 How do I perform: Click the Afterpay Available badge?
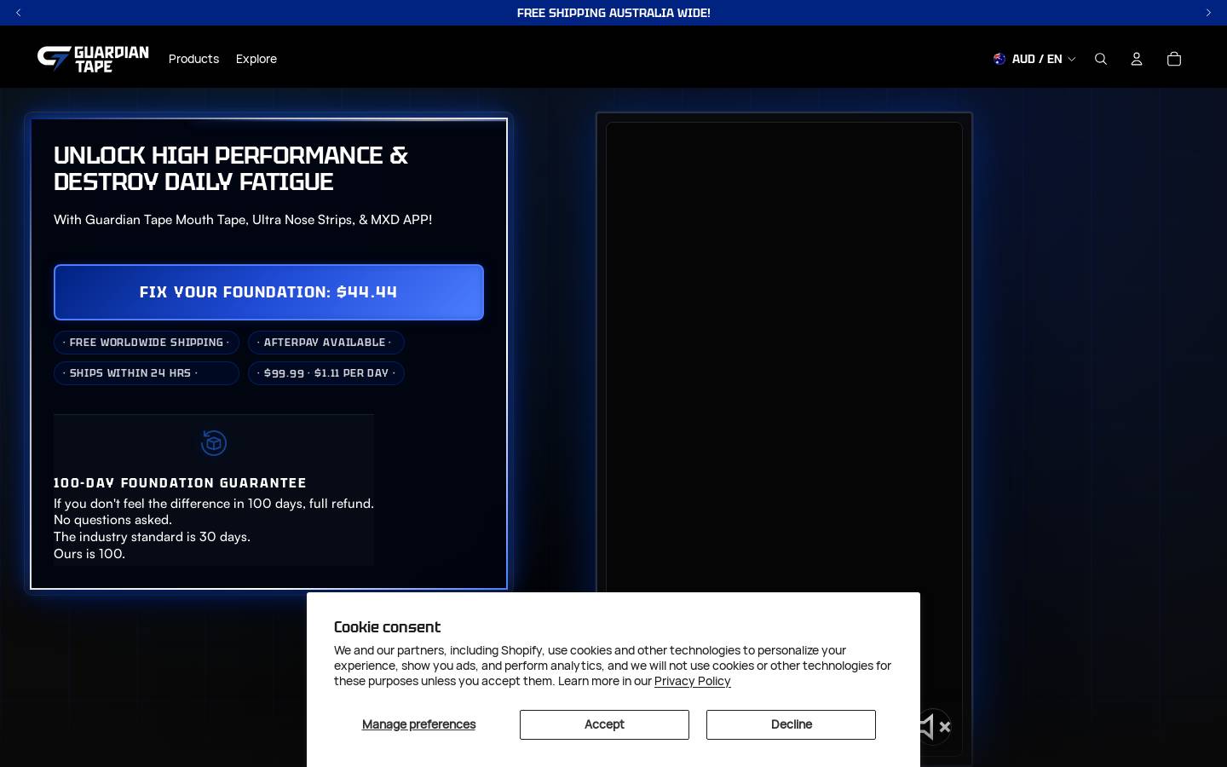pyautogui.click(x=325, y=343)
